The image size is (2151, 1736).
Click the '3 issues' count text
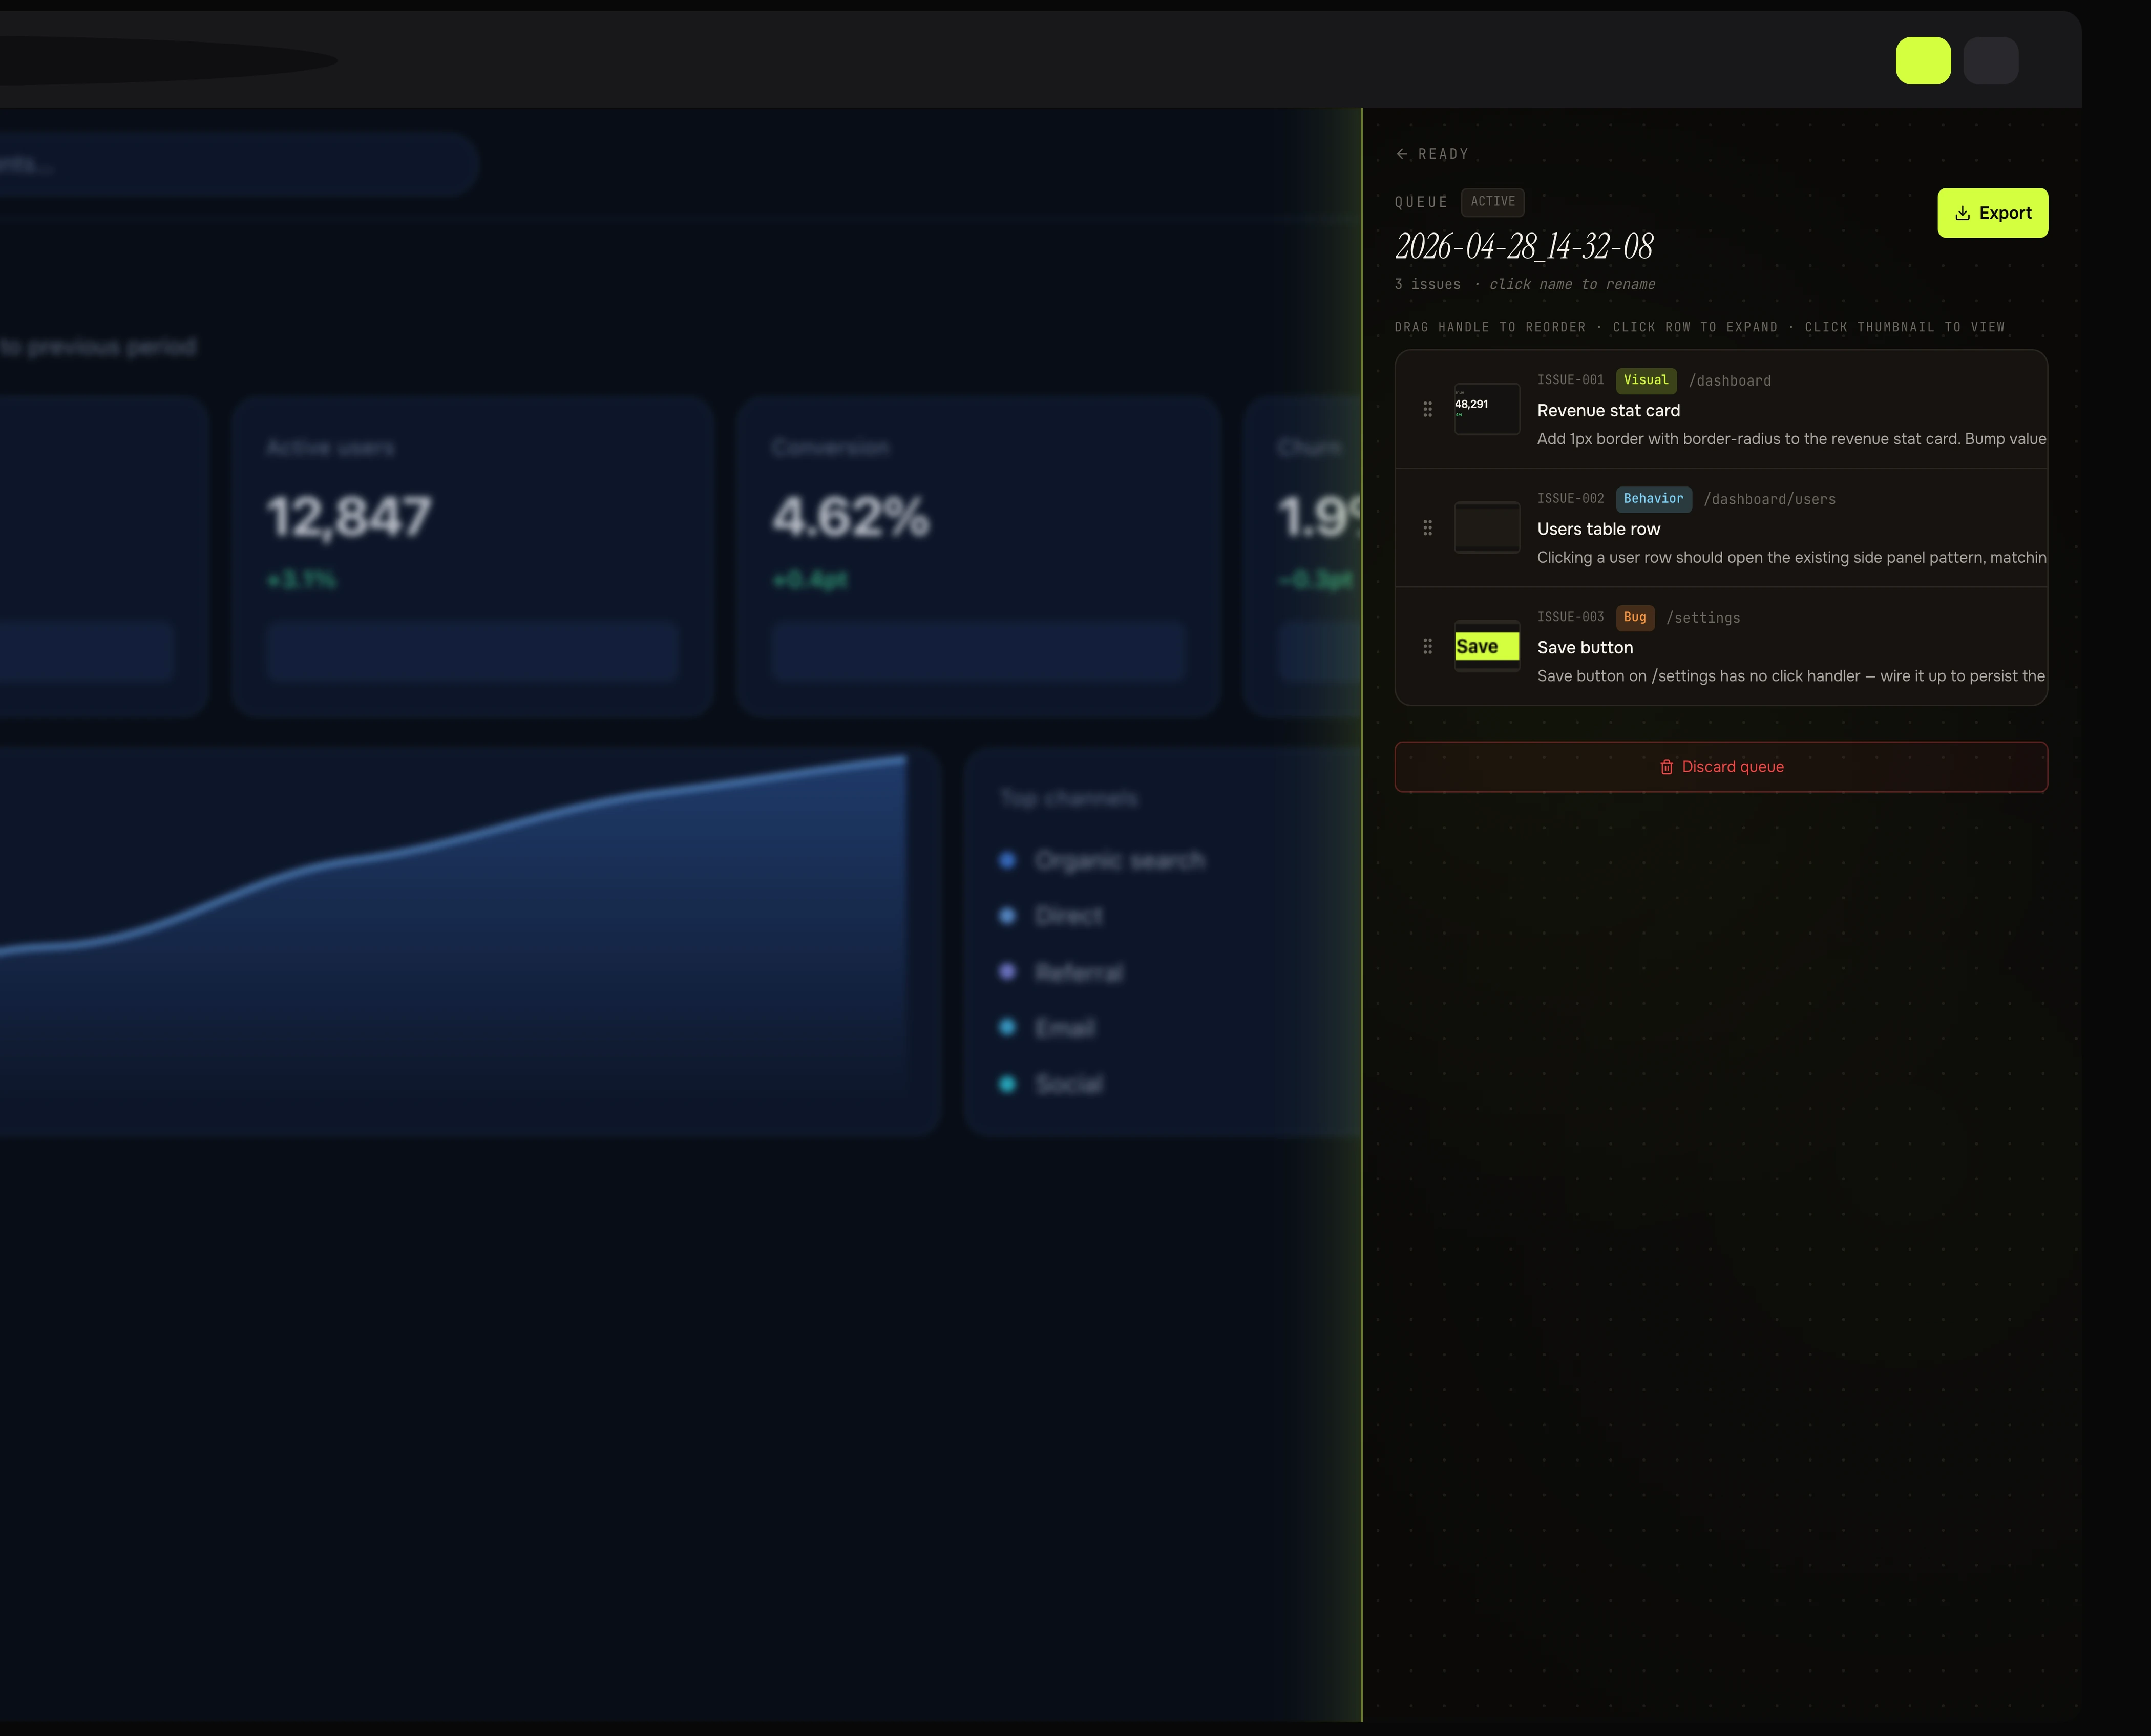pos(1427,285)
